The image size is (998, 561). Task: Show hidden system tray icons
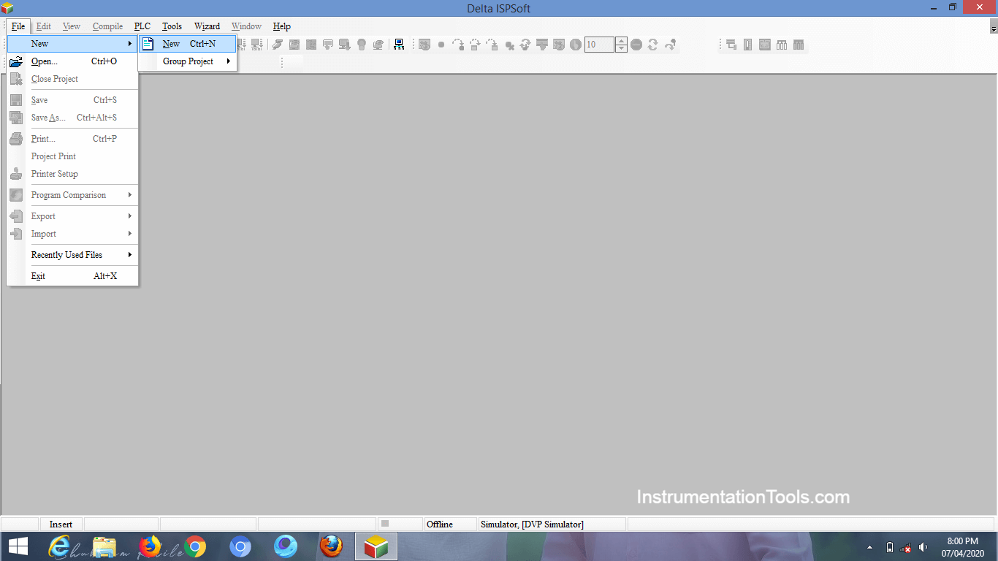point(869,547)
